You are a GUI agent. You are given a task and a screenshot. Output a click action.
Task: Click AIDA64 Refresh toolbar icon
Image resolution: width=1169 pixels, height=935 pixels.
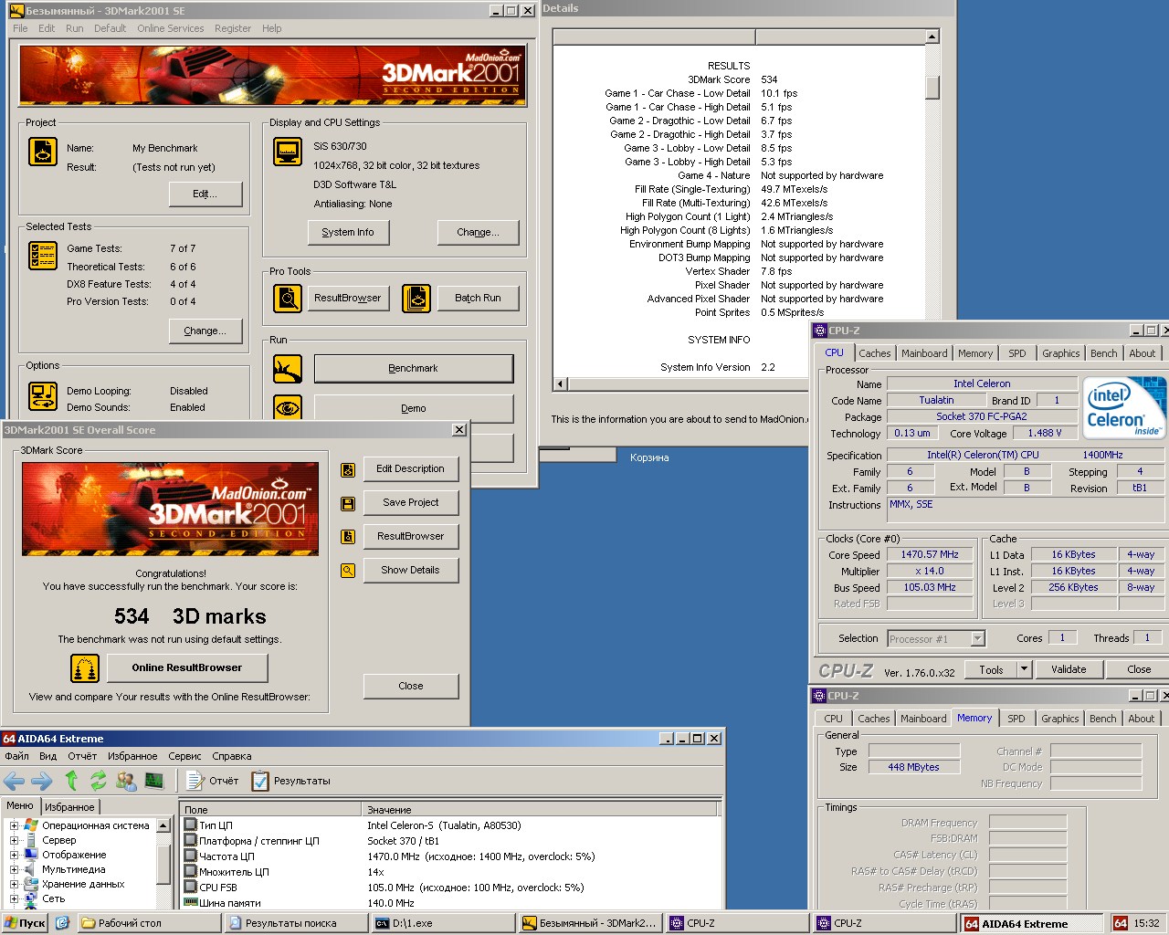98,781
